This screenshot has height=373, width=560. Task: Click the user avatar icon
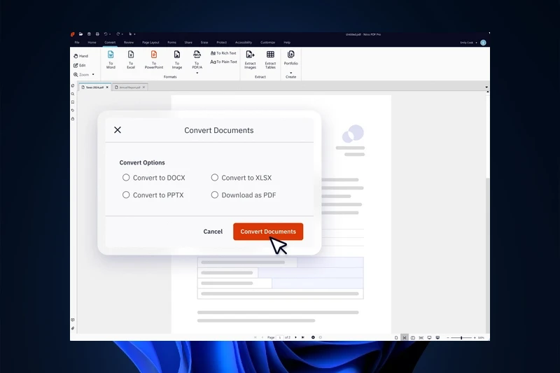click(483, 43)
